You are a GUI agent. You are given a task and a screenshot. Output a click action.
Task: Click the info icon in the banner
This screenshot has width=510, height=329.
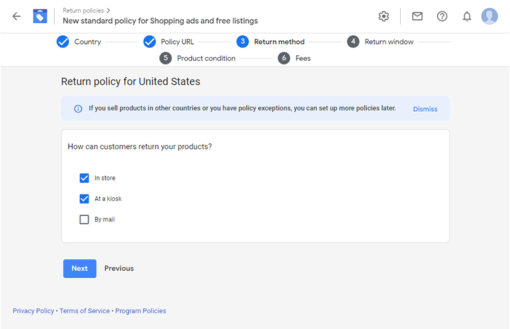point(78,109)
